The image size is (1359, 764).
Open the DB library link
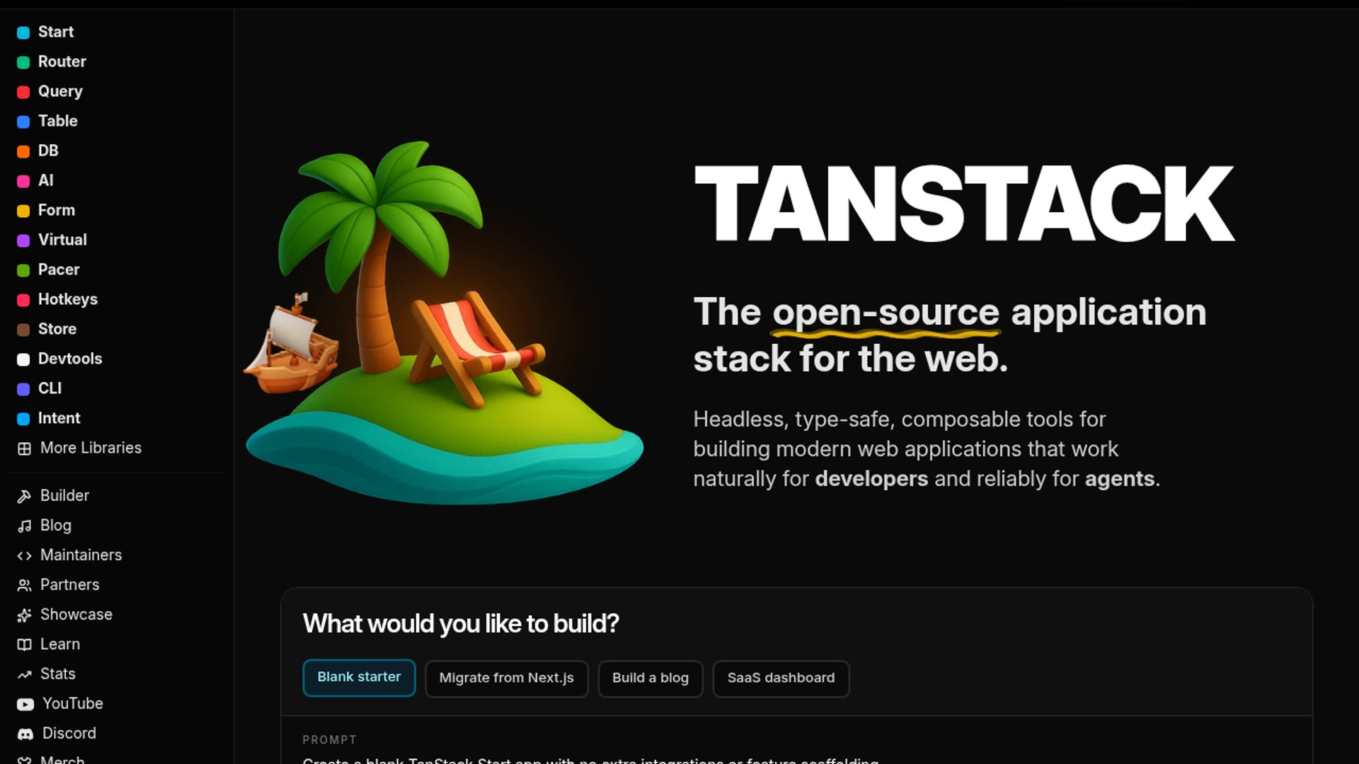(x=48, y=151)
